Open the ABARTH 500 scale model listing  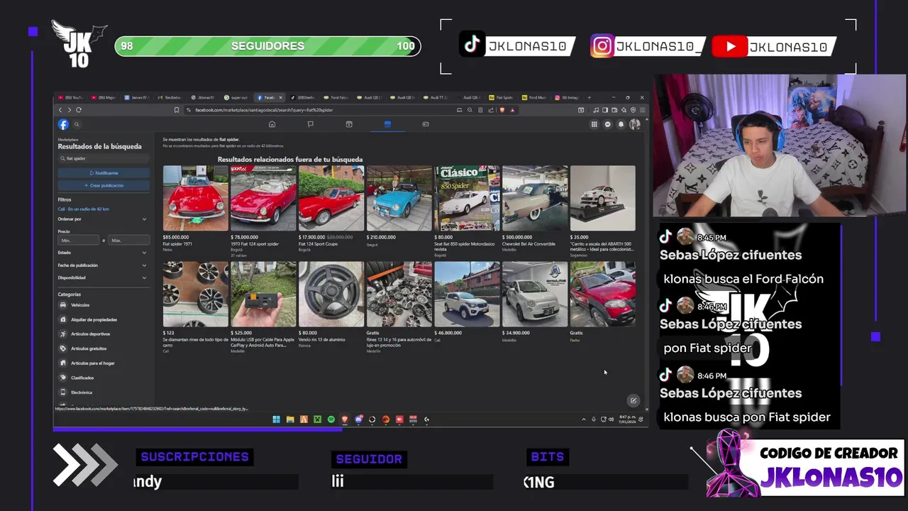click(603, 198)
